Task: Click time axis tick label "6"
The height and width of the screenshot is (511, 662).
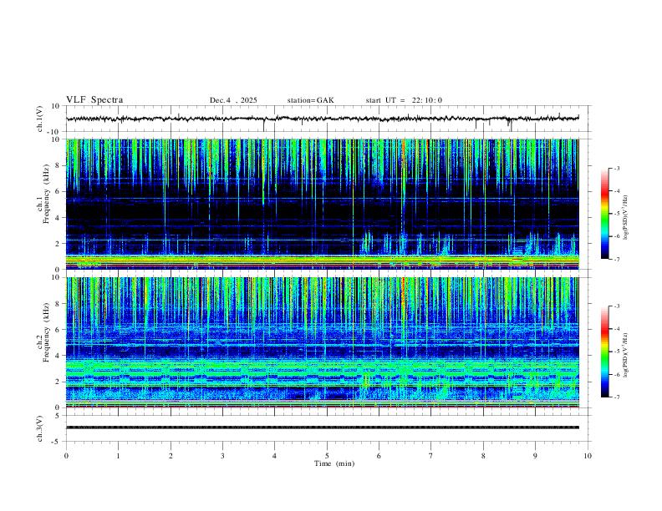Action: click(379, 456)
